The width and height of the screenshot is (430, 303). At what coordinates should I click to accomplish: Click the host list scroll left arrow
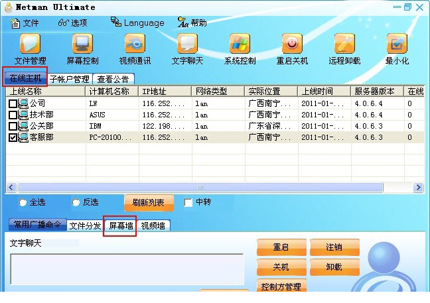pos(11,188)
